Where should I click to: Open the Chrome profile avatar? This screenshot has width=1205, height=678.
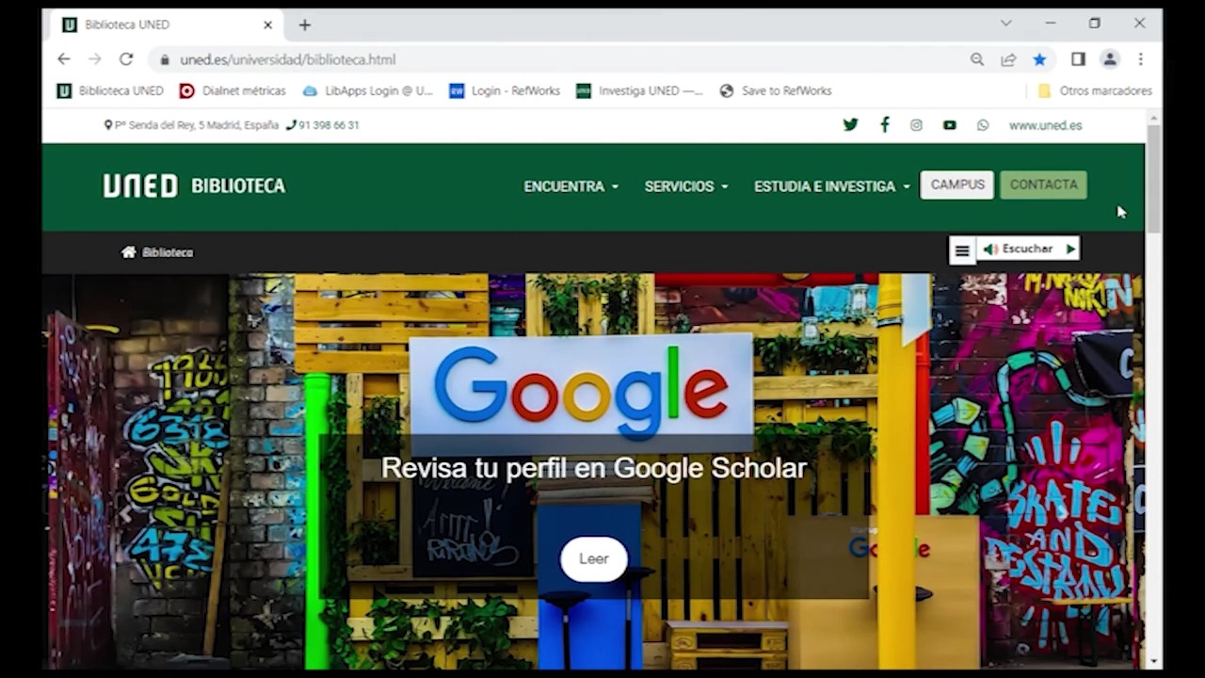coord(1110,59)
